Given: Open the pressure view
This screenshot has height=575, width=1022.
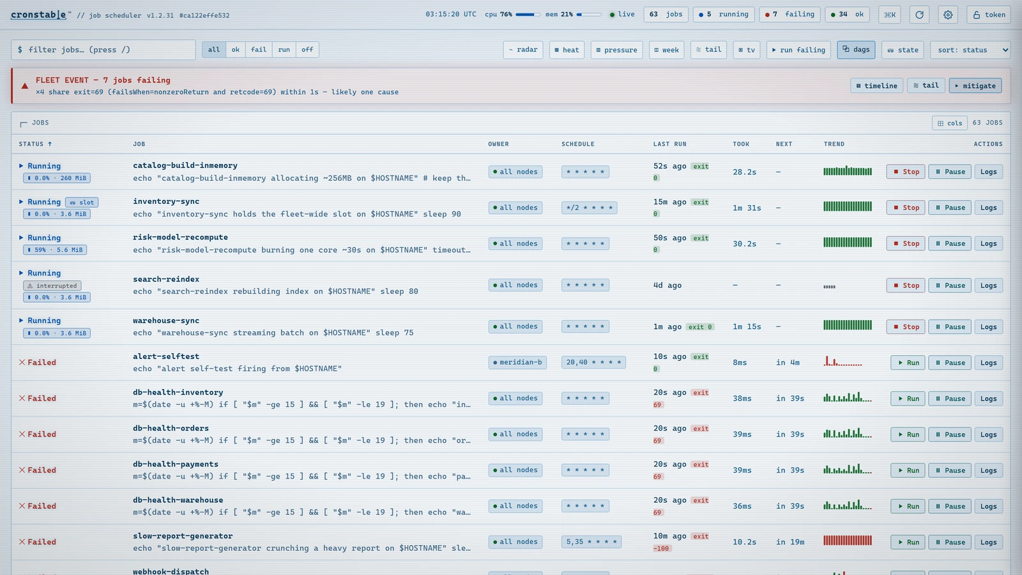Looking at the screenshot, I should (616, 50).
